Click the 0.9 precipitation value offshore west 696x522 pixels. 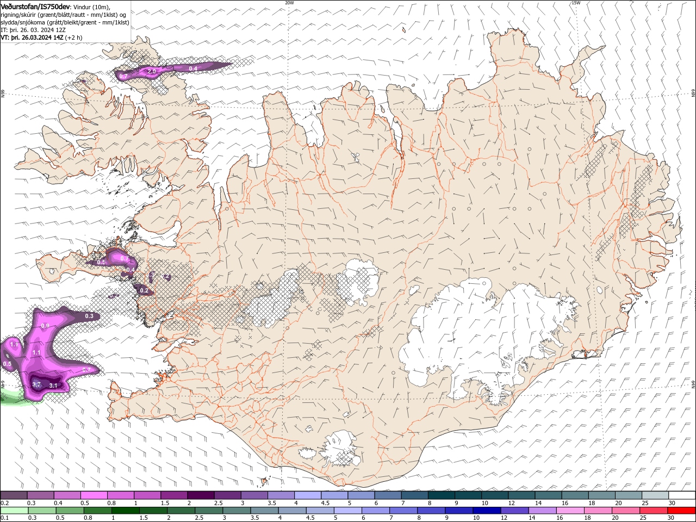[x=45, y=326]
